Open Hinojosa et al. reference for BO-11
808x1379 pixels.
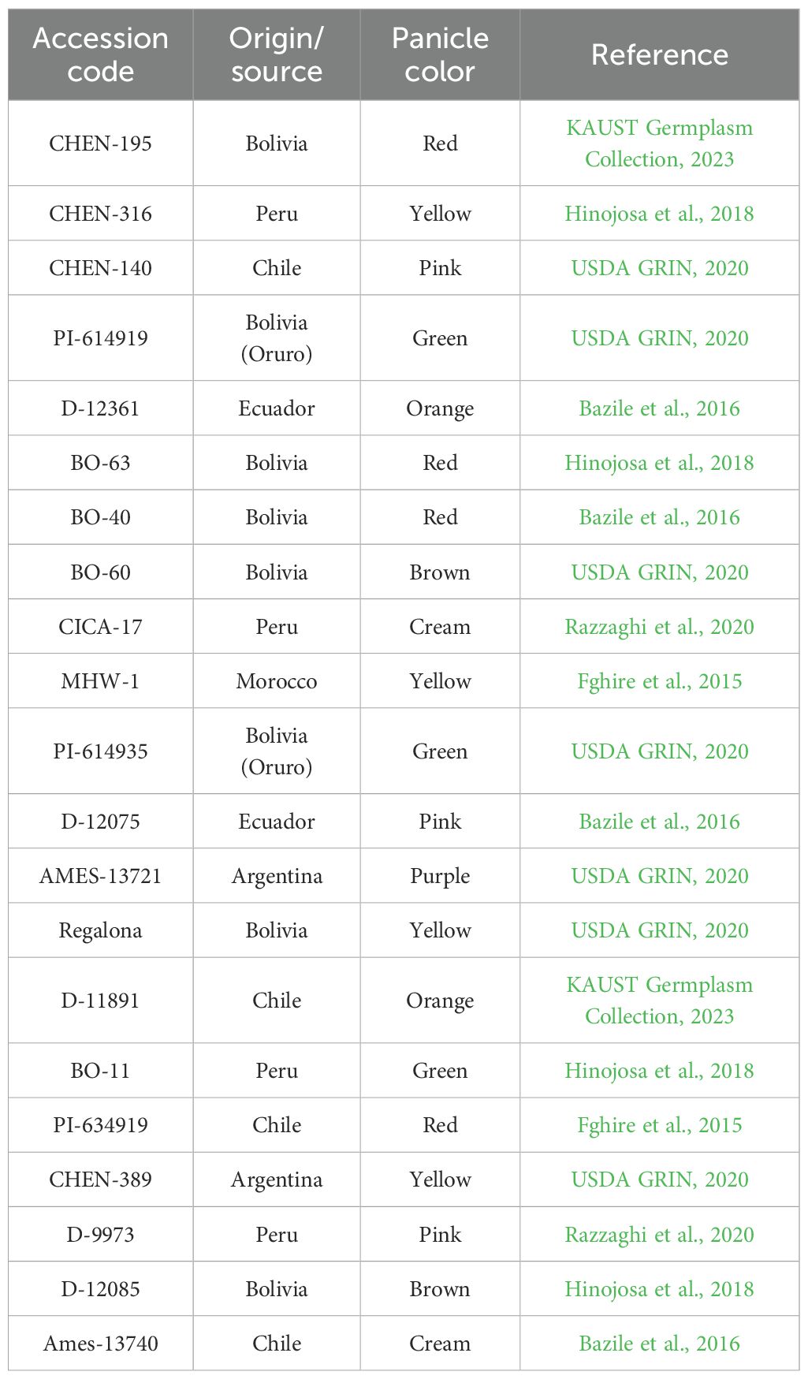[x=659, y=1071]
